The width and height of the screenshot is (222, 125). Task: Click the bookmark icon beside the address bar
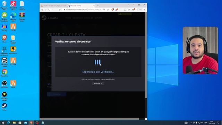pyautogui.click(x=60, y=10)
